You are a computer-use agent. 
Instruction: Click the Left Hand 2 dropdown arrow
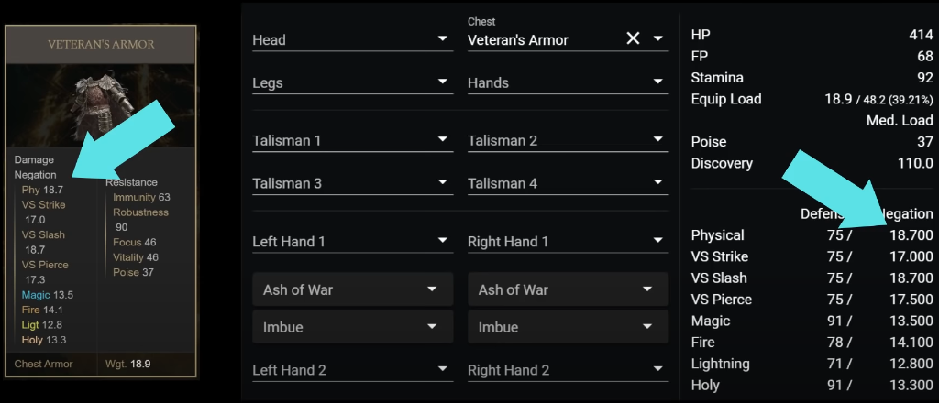pyautogui.click(x=444, y=370)
